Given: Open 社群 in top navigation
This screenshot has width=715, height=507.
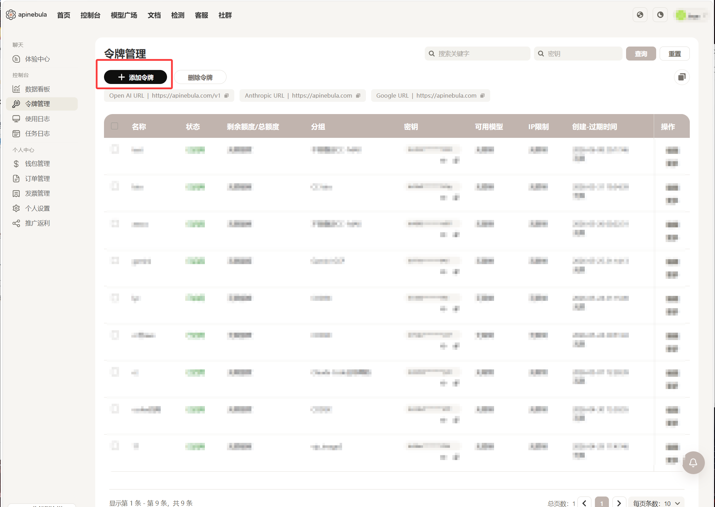Looking at the screenshot, I should point(225,15).
